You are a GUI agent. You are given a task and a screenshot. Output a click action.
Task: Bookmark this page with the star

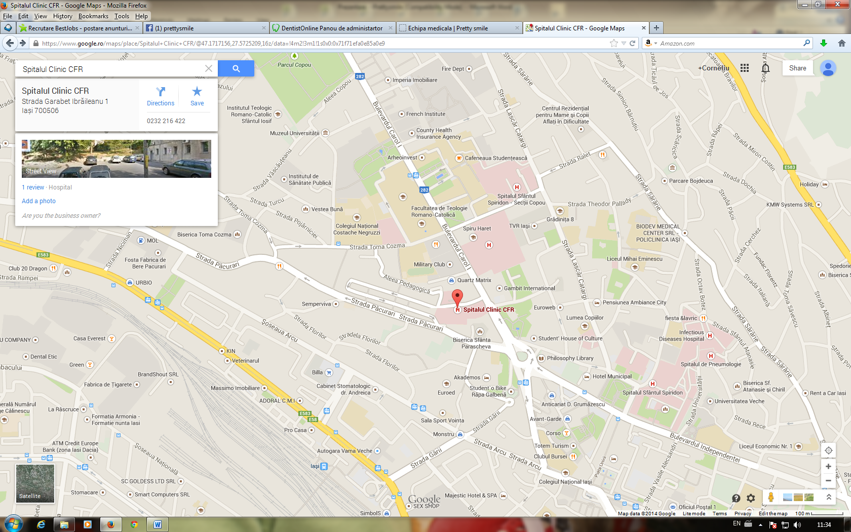click(x=614, y=44)
